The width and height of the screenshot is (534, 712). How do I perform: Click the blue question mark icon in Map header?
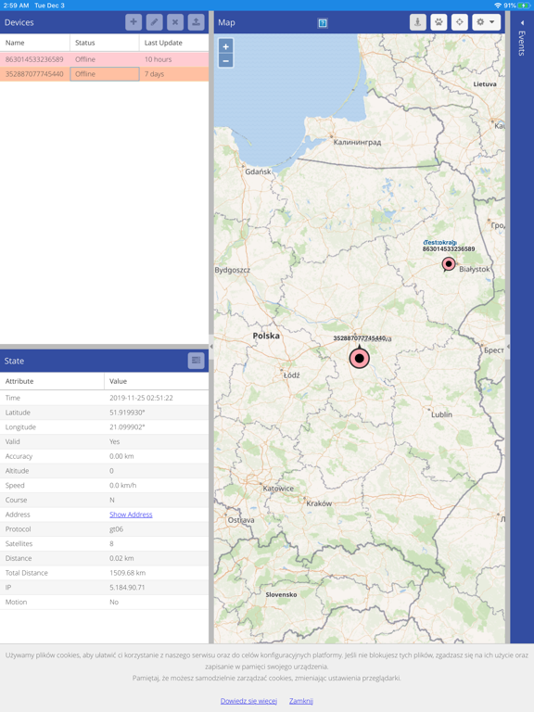coord(323,23)
